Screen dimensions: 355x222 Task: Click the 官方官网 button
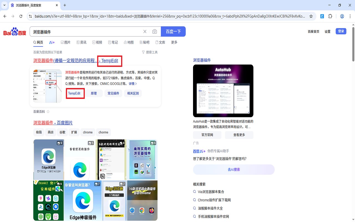pyautogui.click(x=207, y=135)
